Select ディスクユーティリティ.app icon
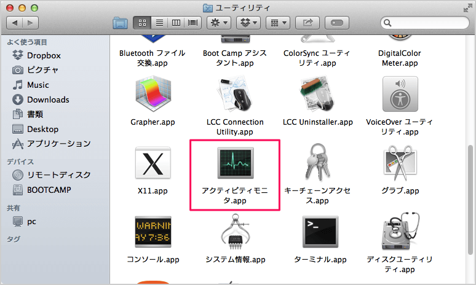This screenshot has height=285, width=476. pyautogui.click(x=400, y=231)
